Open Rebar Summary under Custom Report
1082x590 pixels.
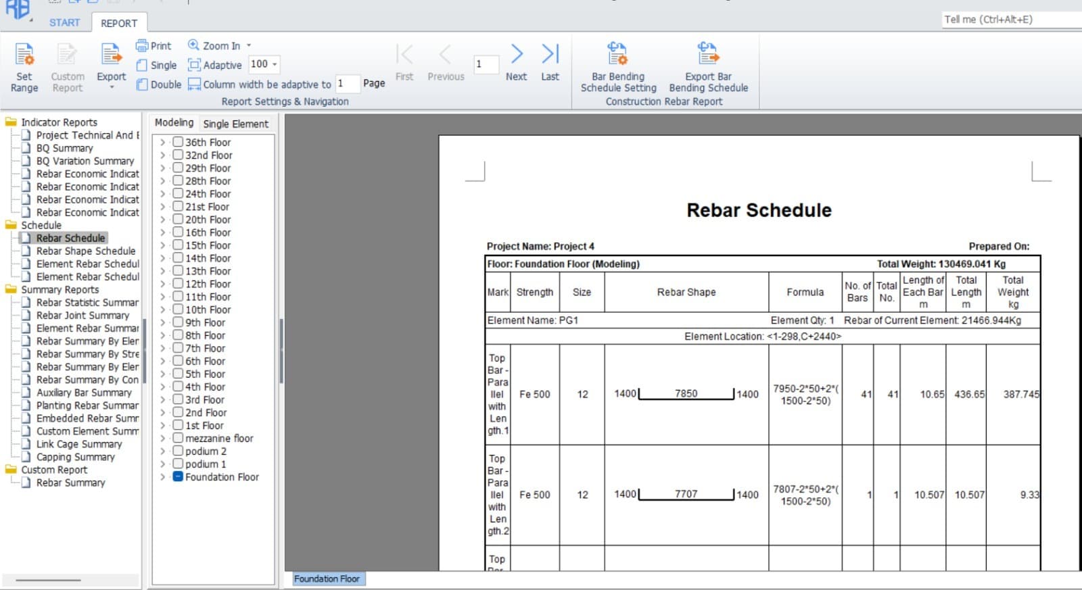(71, 483)
